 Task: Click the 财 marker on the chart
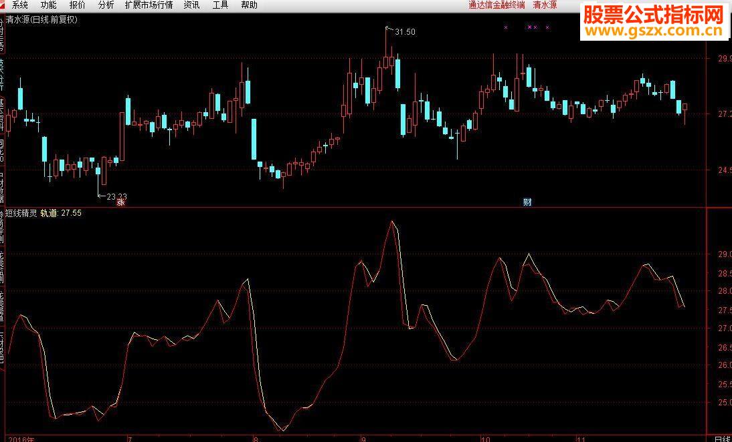pyautogui.click(x=527, y=202)
